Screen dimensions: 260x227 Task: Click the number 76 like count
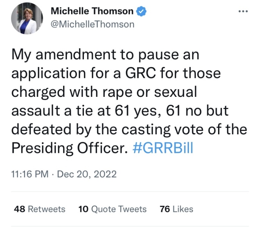[x=165, y=209]
